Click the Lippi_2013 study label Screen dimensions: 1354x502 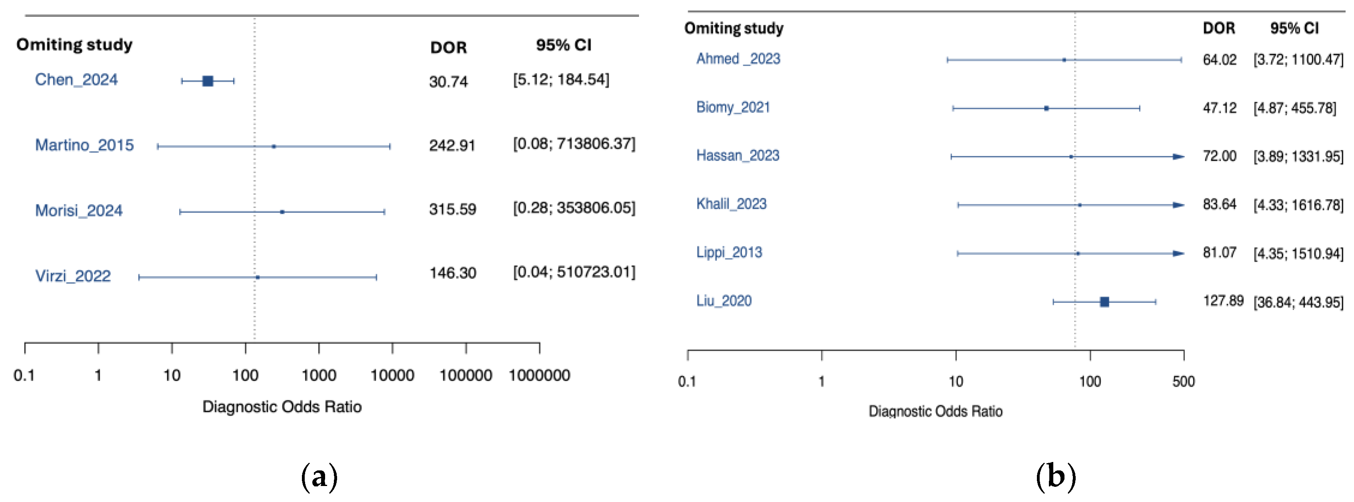[729, 252]
